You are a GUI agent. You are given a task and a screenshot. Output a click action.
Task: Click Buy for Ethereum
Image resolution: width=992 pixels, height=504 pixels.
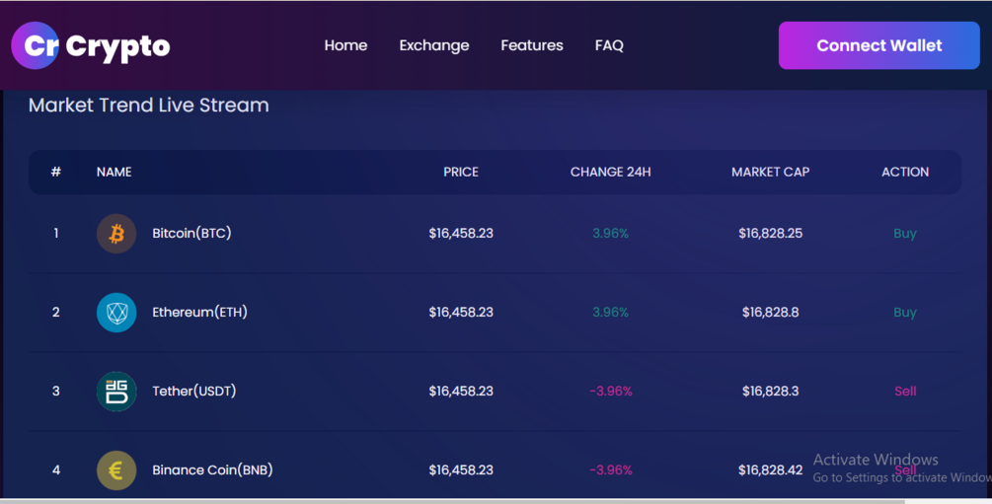pos(905,313)
